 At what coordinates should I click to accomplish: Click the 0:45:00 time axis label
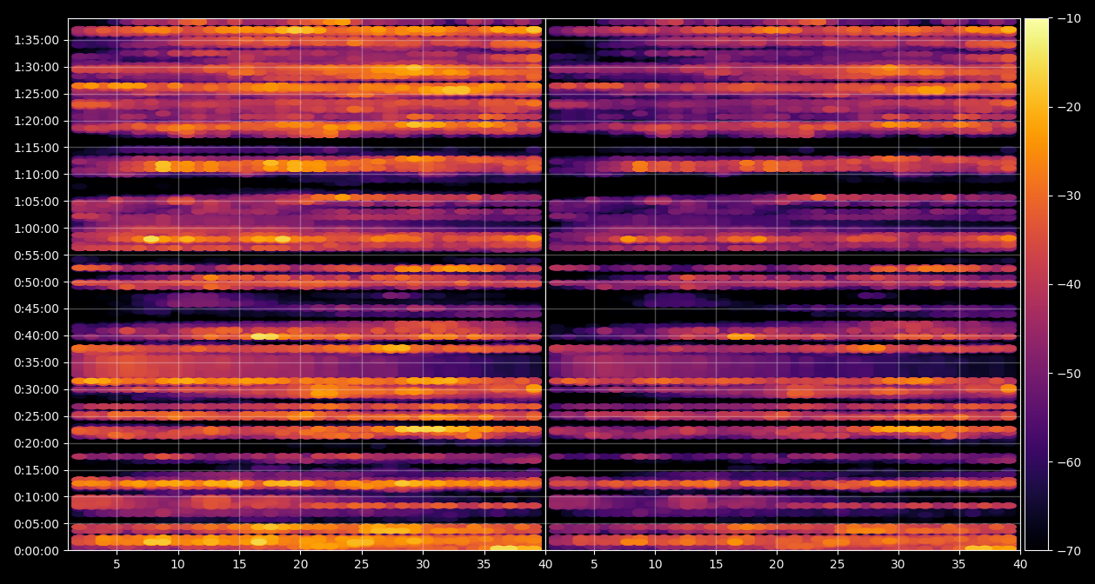37,309
